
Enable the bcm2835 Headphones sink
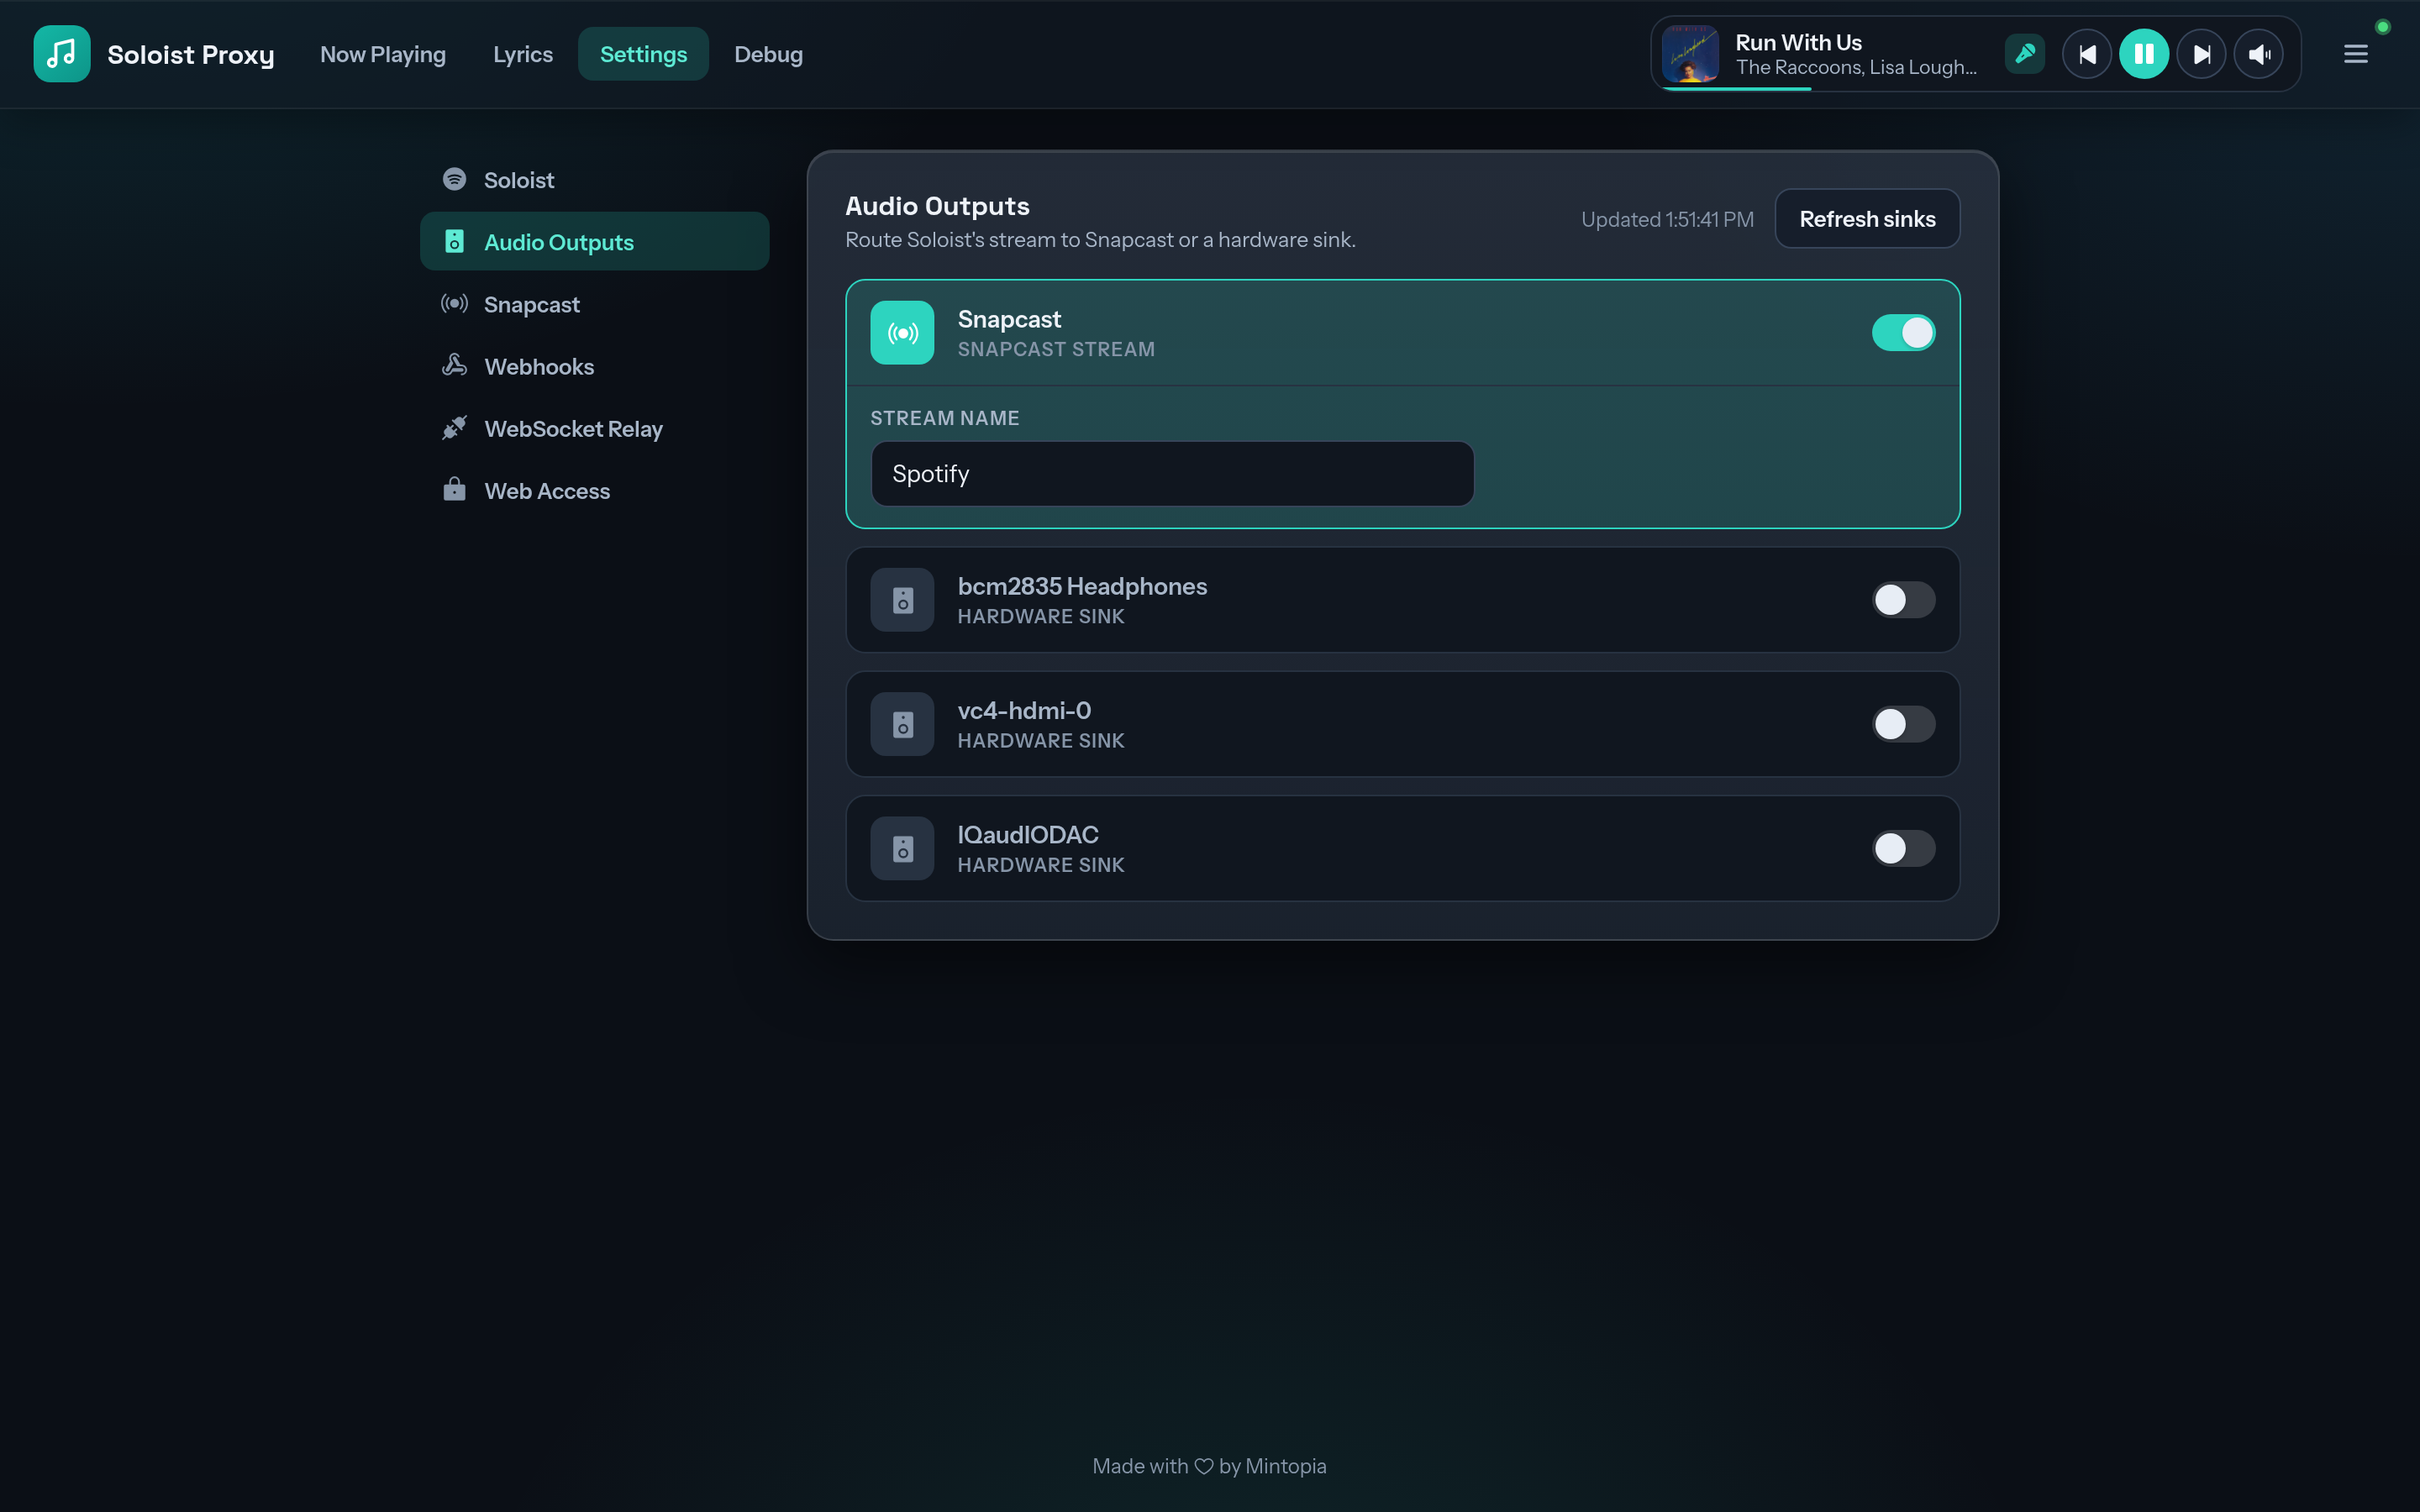pos(1903,600)
